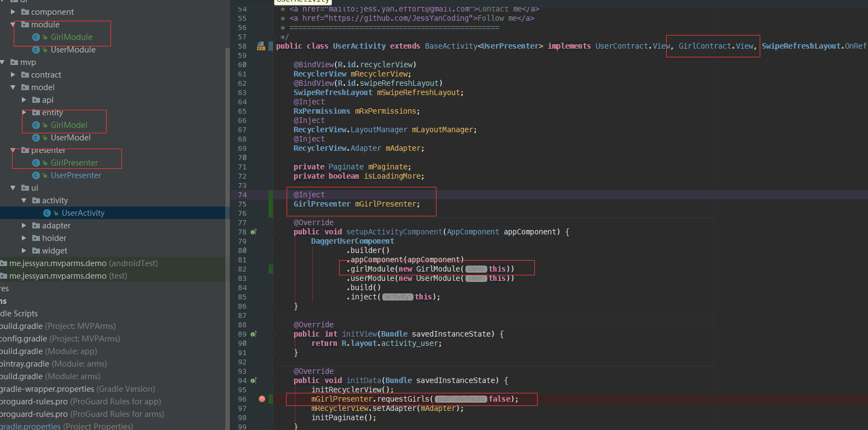This screenshot has height=430, width=868.
Task: Toggle the fold marker at comment end line 57
Action: coord(272,37)
